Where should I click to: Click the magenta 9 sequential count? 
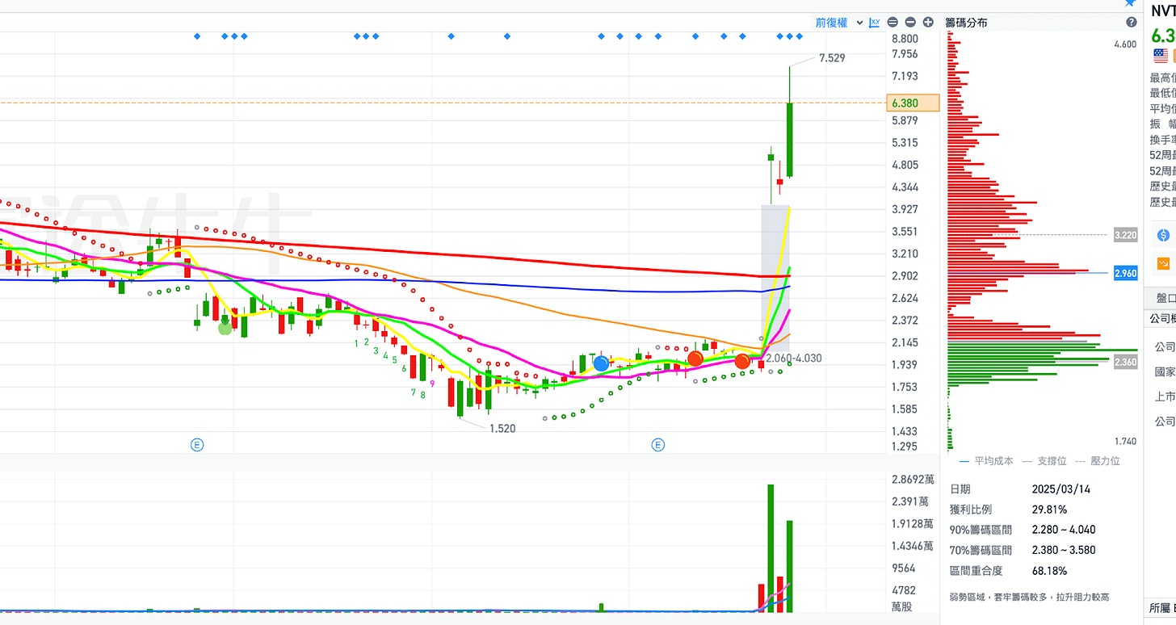click(x=432, y=384)
